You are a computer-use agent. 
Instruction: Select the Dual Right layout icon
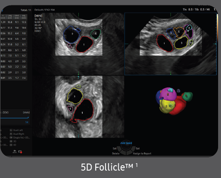tap(11, 134)
